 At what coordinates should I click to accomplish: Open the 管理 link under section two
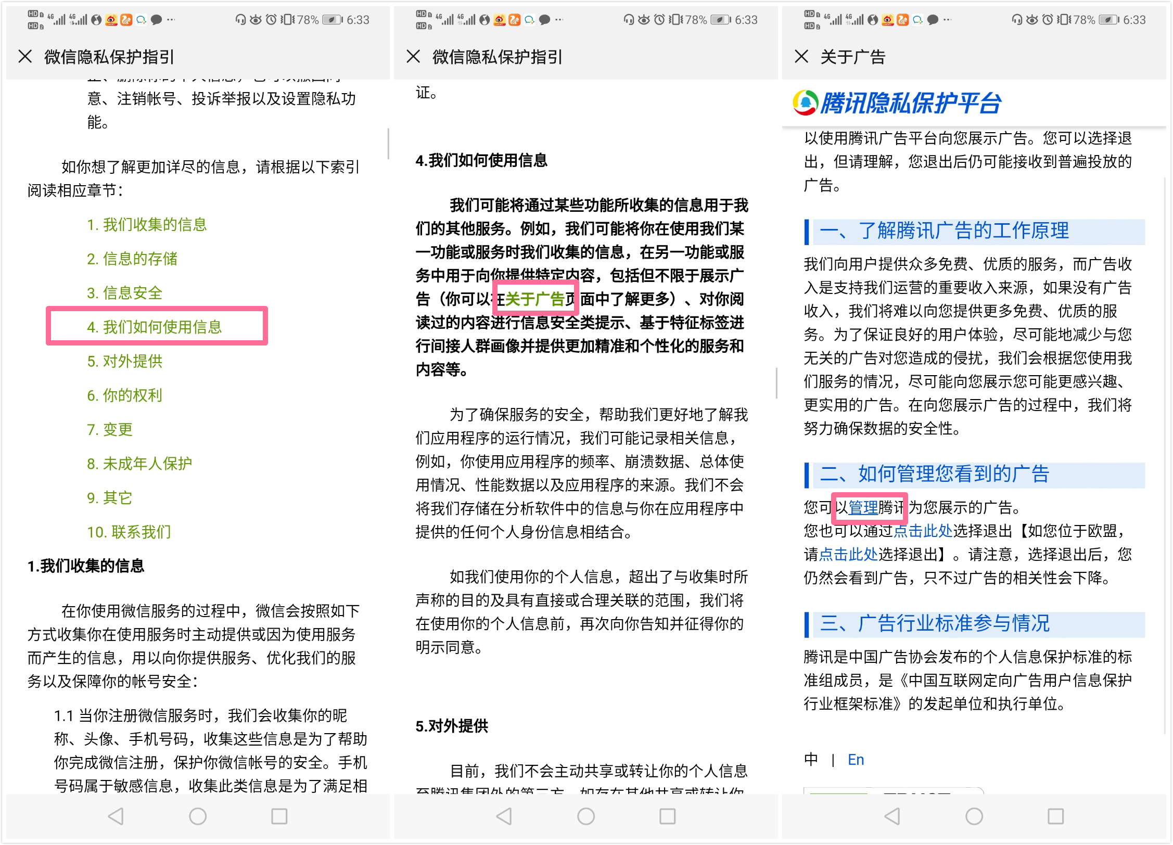coord(862,507)
